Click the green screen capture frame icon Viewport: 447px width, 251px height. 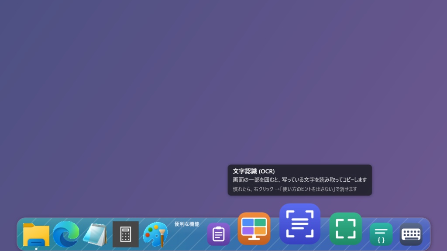346,228
